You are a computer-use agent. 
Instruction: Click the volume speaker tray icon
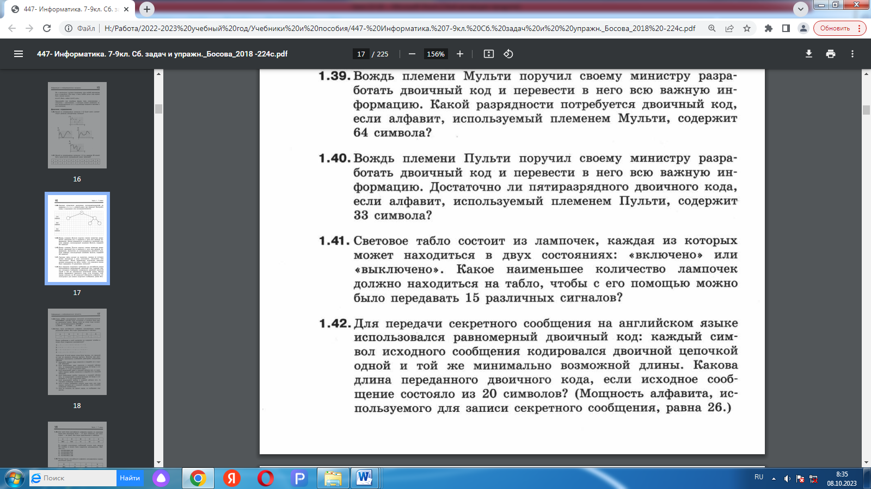pyautogui.click(x=787, y=479)
